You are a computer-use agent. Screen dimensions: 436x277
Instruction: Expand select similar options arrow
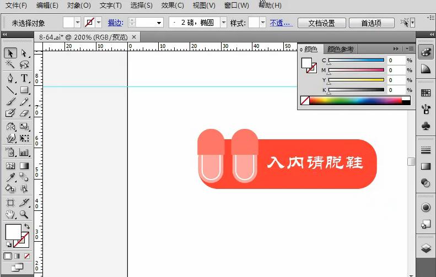coord(413,23)
